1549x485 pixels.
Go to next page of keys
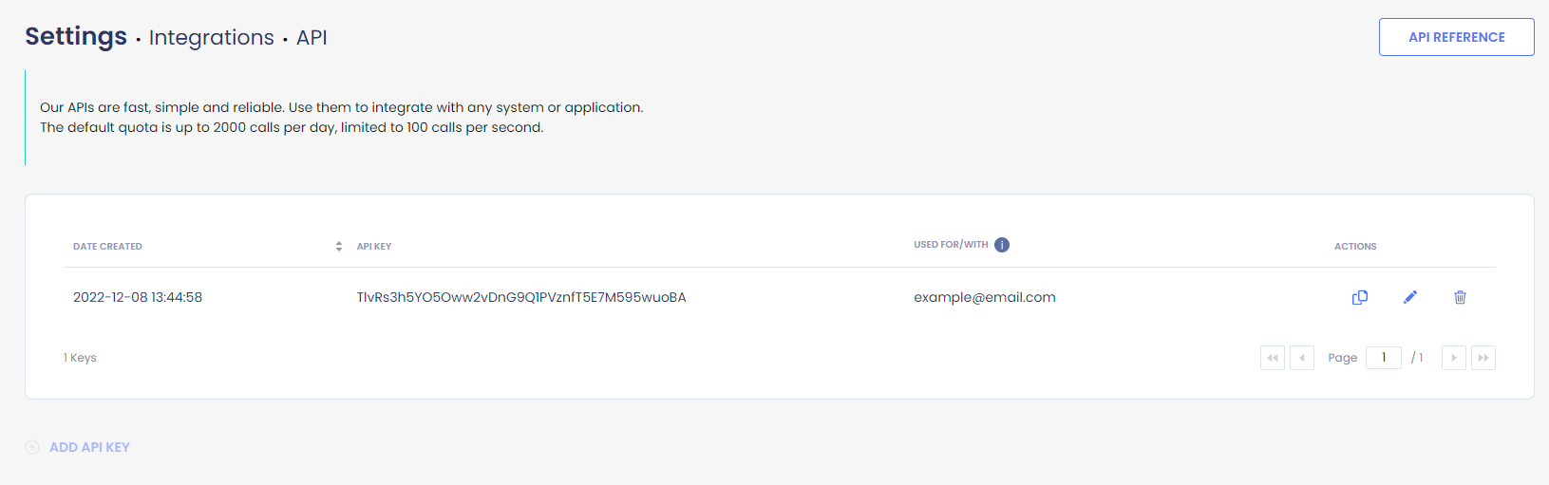tap(1454, 358)
